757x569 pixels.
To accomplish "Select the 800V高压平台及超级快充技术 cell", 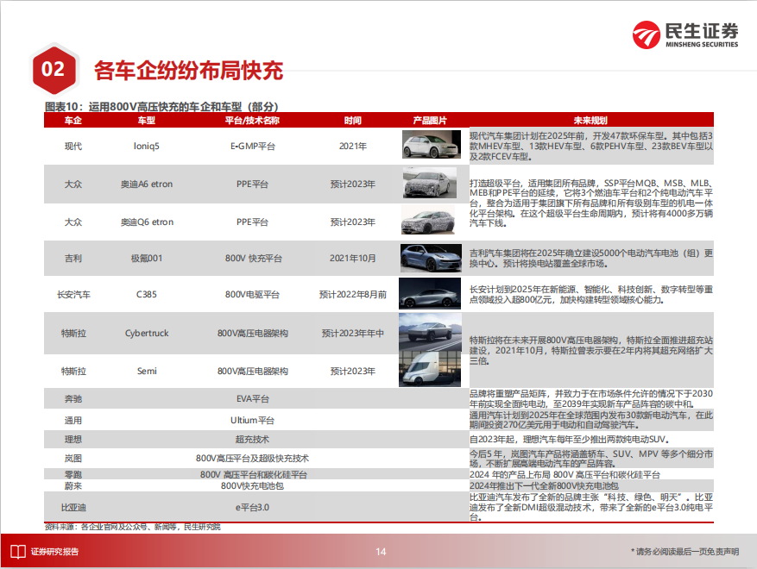I will pos(252,459).
